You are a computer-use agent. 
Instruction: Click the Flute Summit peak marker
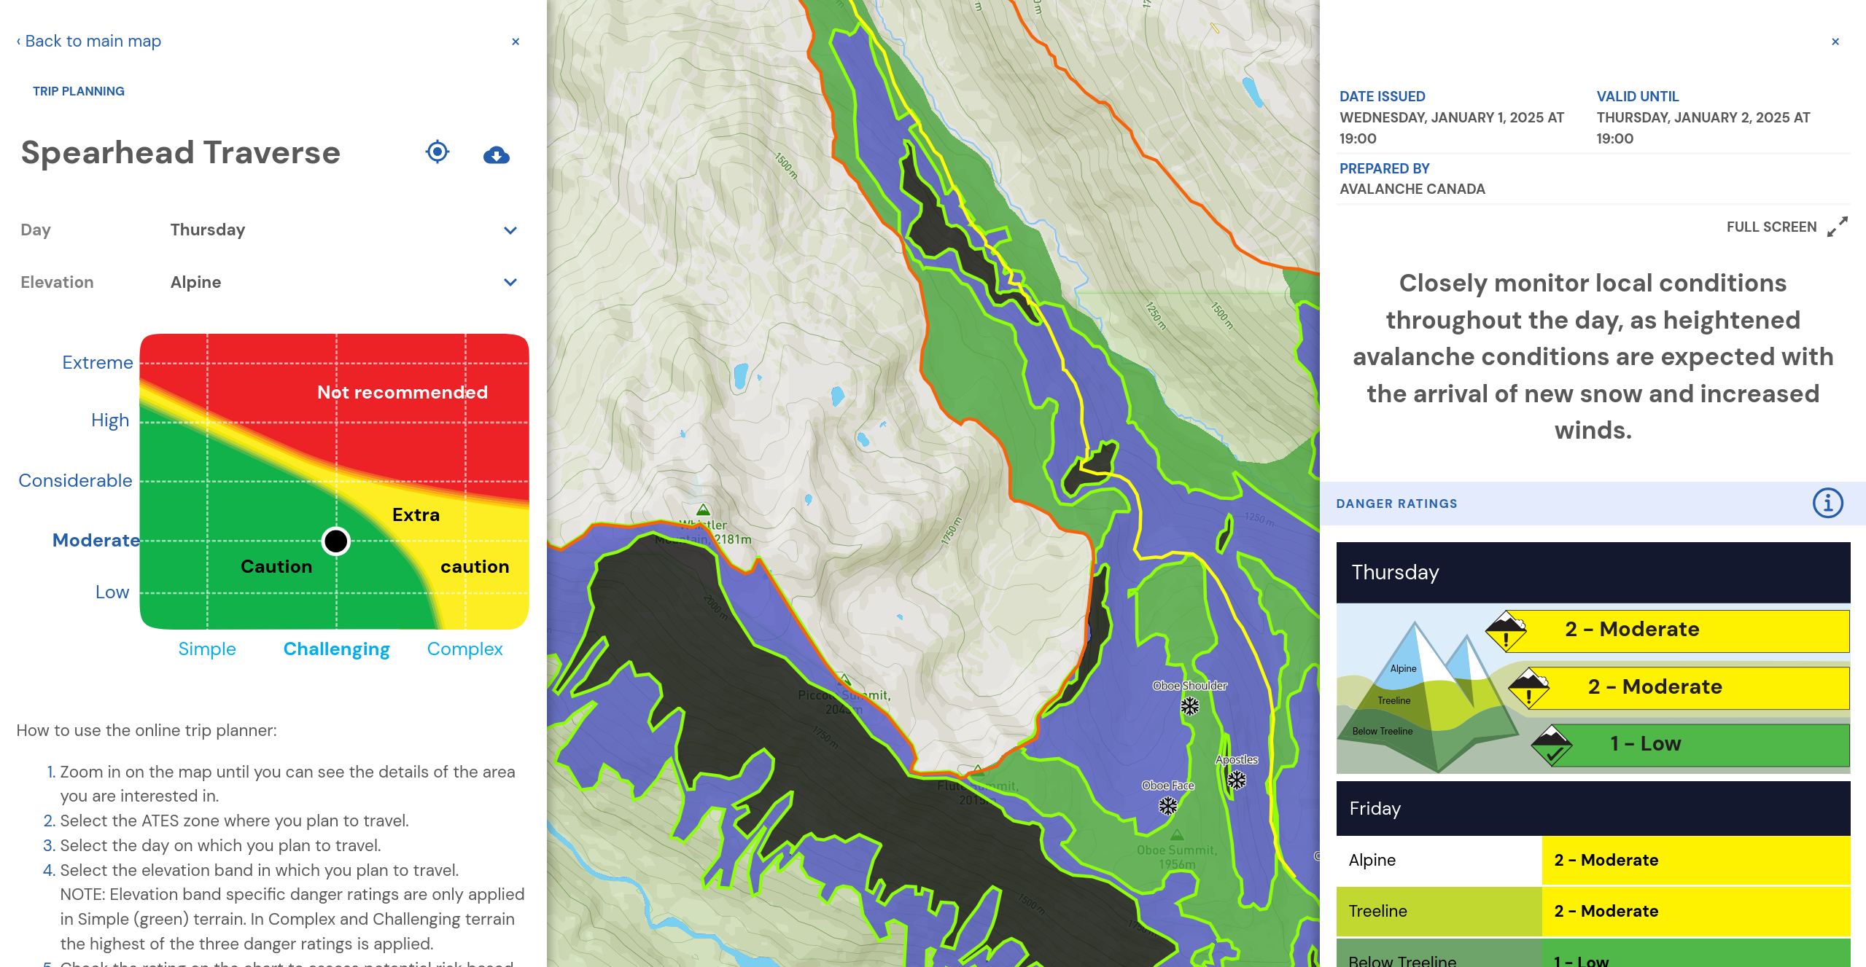pyautogui.click(x=977, y=770)
